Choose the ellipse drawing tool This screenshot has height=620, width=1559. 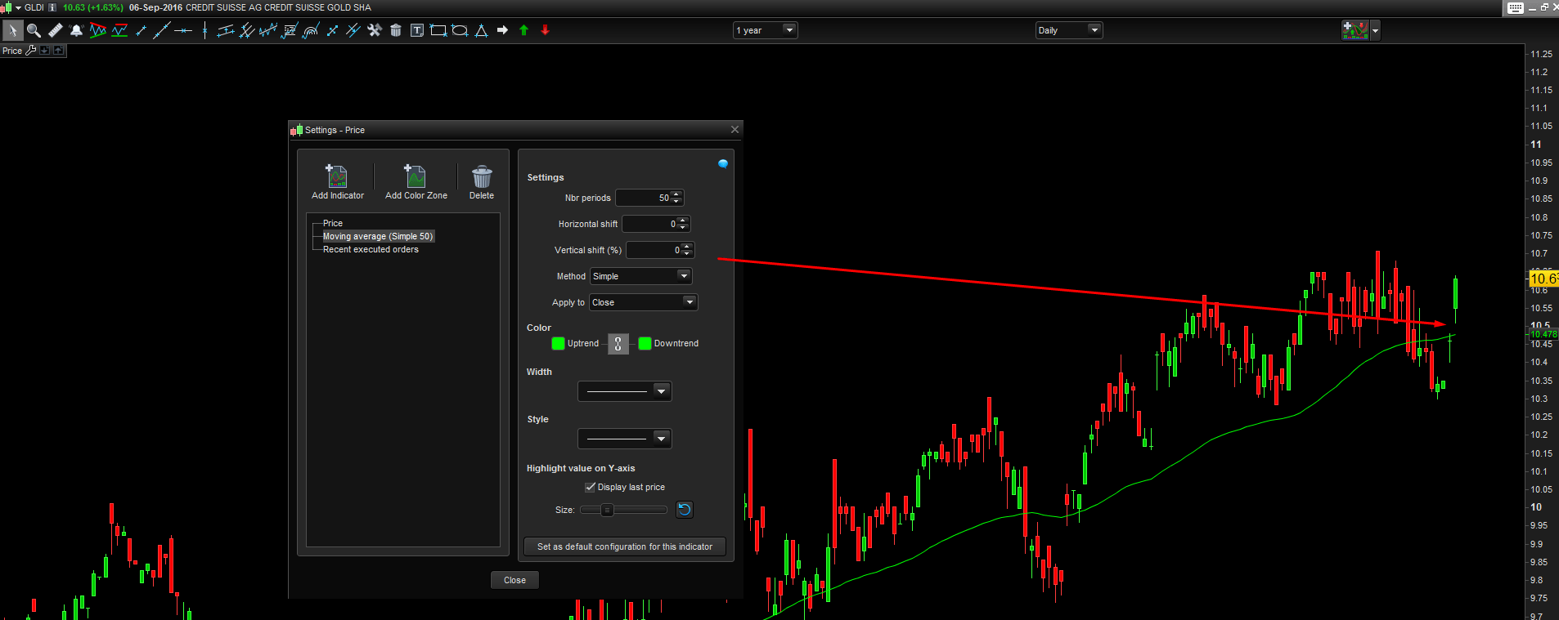coord(460,30)
